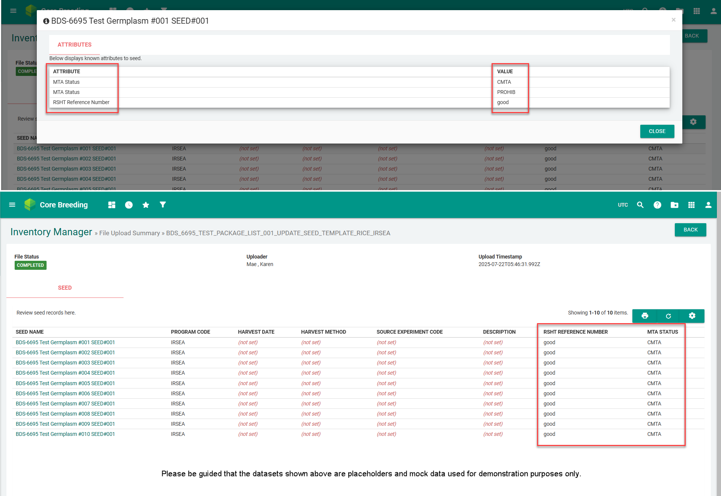Screen dimensions: 721x496
Task: Click the BACK button in Inventory Manager
Action: (690, 230)
